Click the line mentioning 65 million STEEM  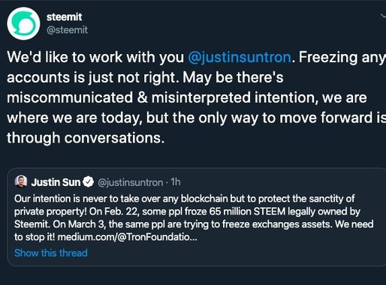pos(187,211)
